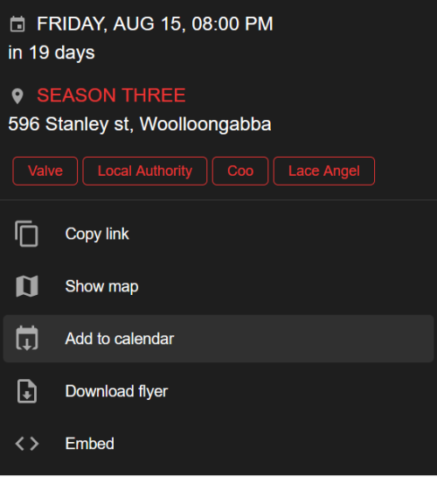Image resolution: width=437 pixels, height=477 pixels.
Task: Select the Local Authority tag
Action: pos(145,171)
